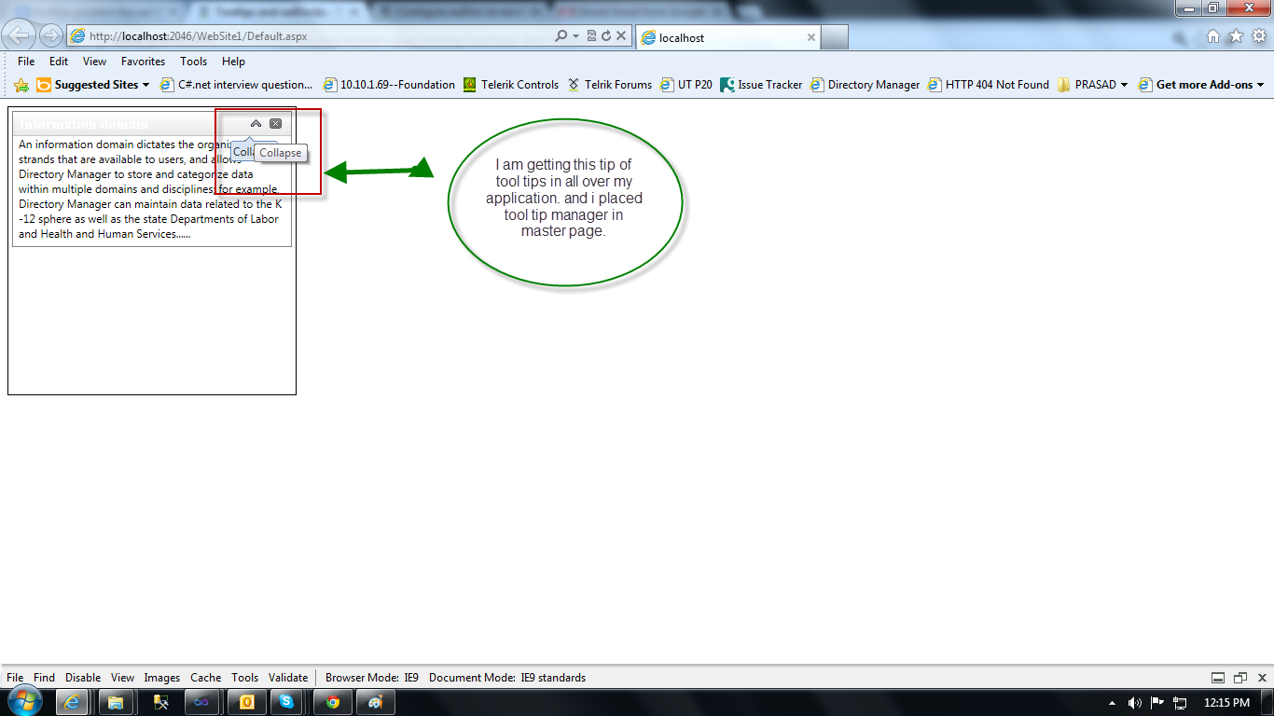Open the Directory Manager bookmark
Screen dimensions: 1274x716
point(865,85)
